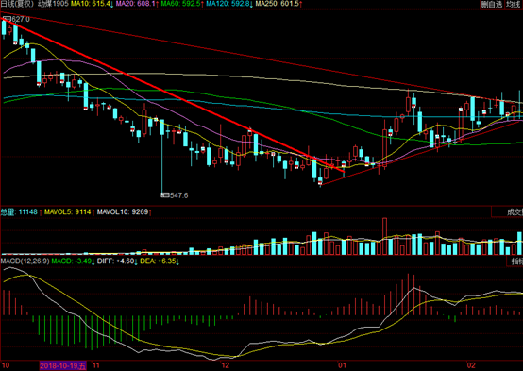Click the 删自选 button at top right
The height and width of the screenshot is (371, 523).
coord(492,5)
